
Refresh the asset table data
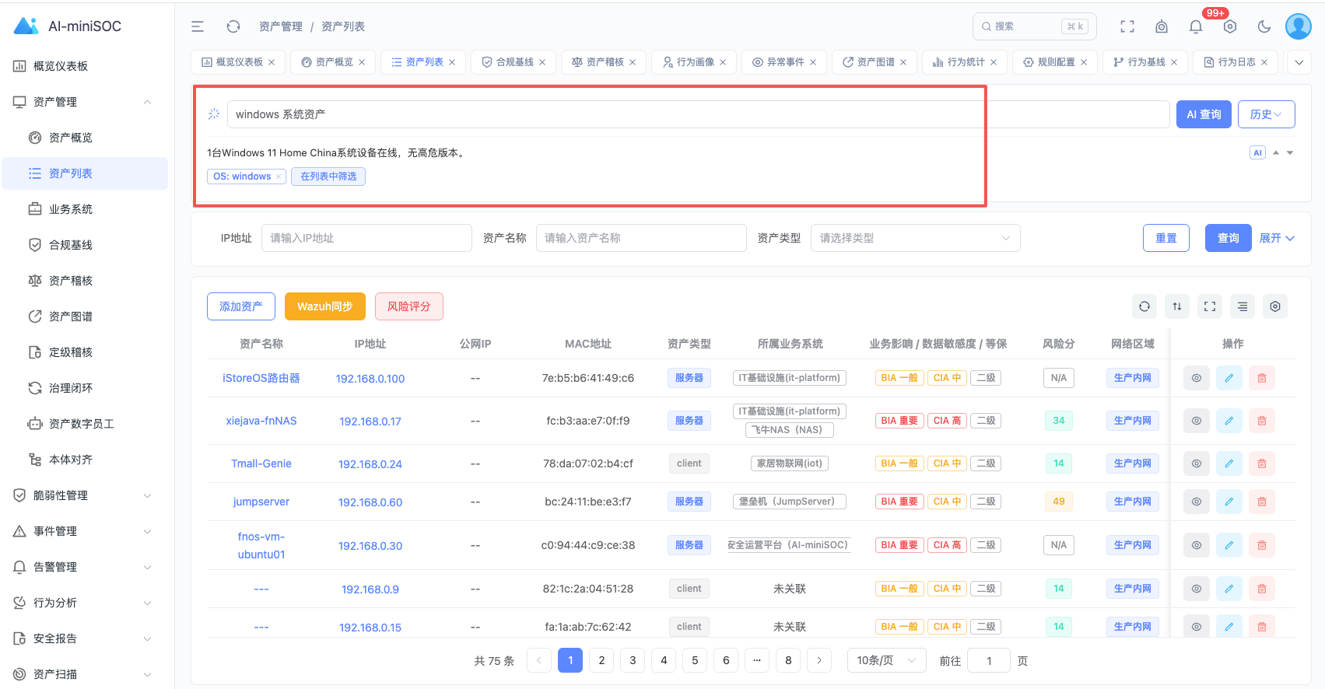pyautogui.click(x=1144, y=306)
